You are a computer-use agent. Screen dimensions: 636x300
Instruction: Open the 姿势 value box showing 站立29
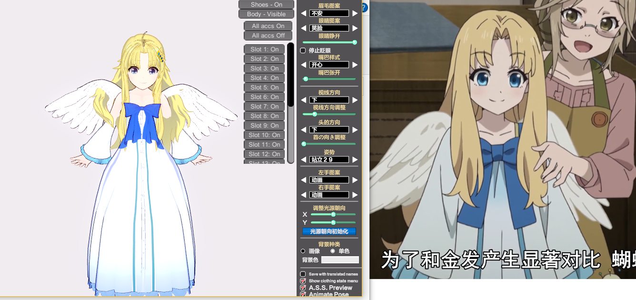click(329, 160)
